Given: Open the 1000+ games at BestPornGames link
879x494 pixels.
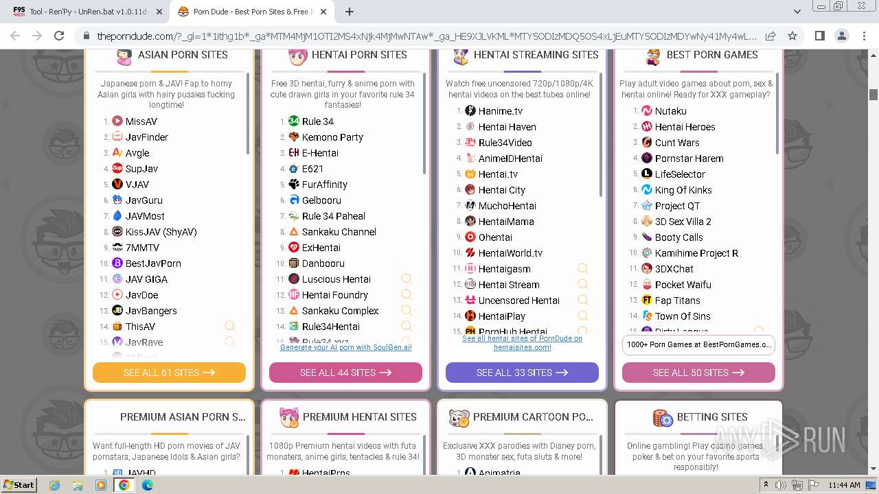Looking at the screenshot, I should pyautogui.click(x=698, y=345).
